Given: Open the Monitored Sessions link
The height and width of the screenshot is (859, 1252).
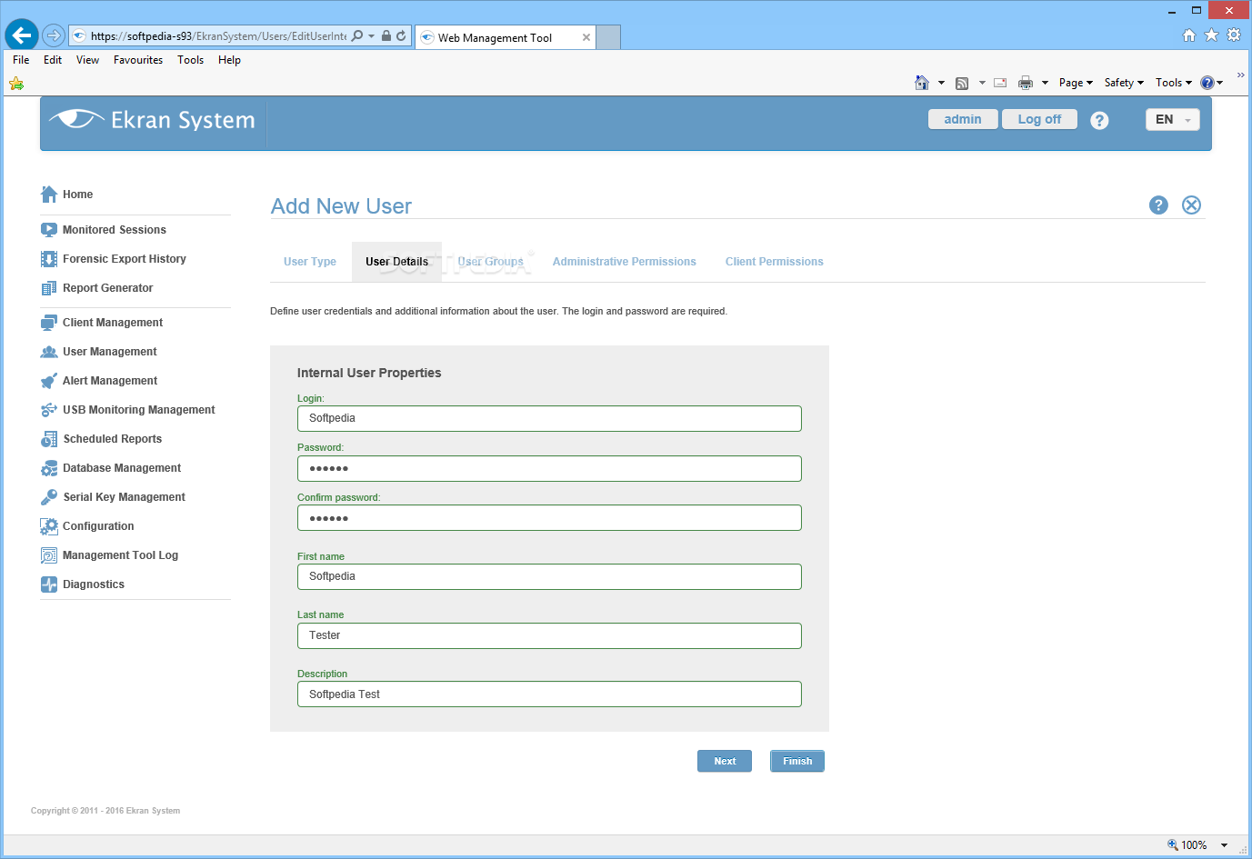Looking at the screenshot, I should pos(115,230).
